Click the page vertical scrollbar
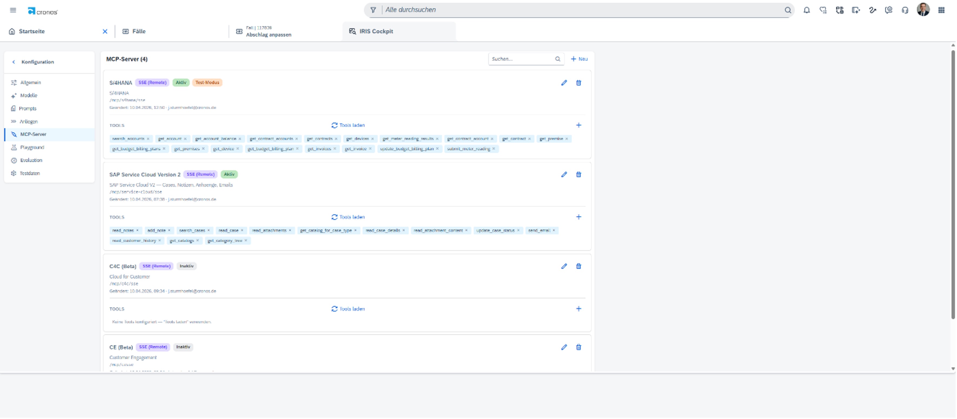 point(953,185)
